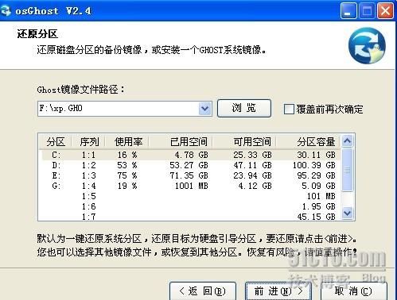Open the Ghost image path dropdown arrow
Screen dimensions: 397x300
tap(204, 109)
